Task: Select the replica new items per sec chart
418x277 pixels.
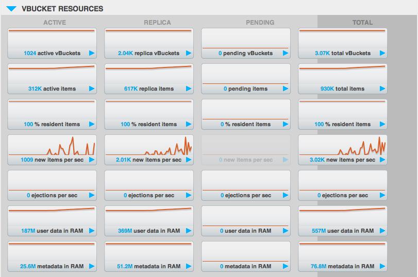Action: [148, 145]
